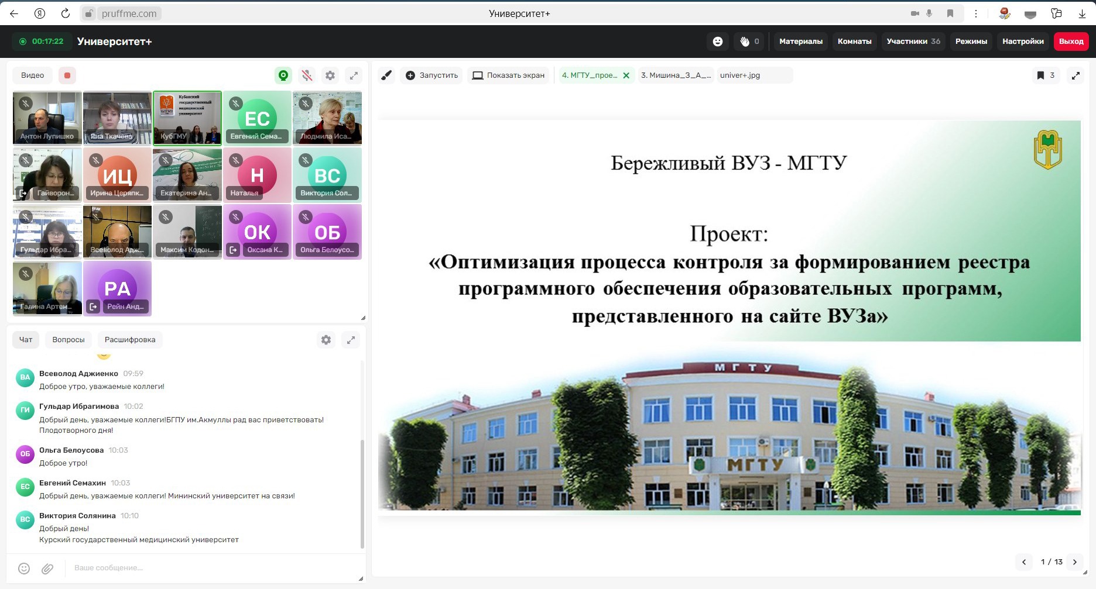
Task: Click browser back arrow
Action: tap(14, 13)
